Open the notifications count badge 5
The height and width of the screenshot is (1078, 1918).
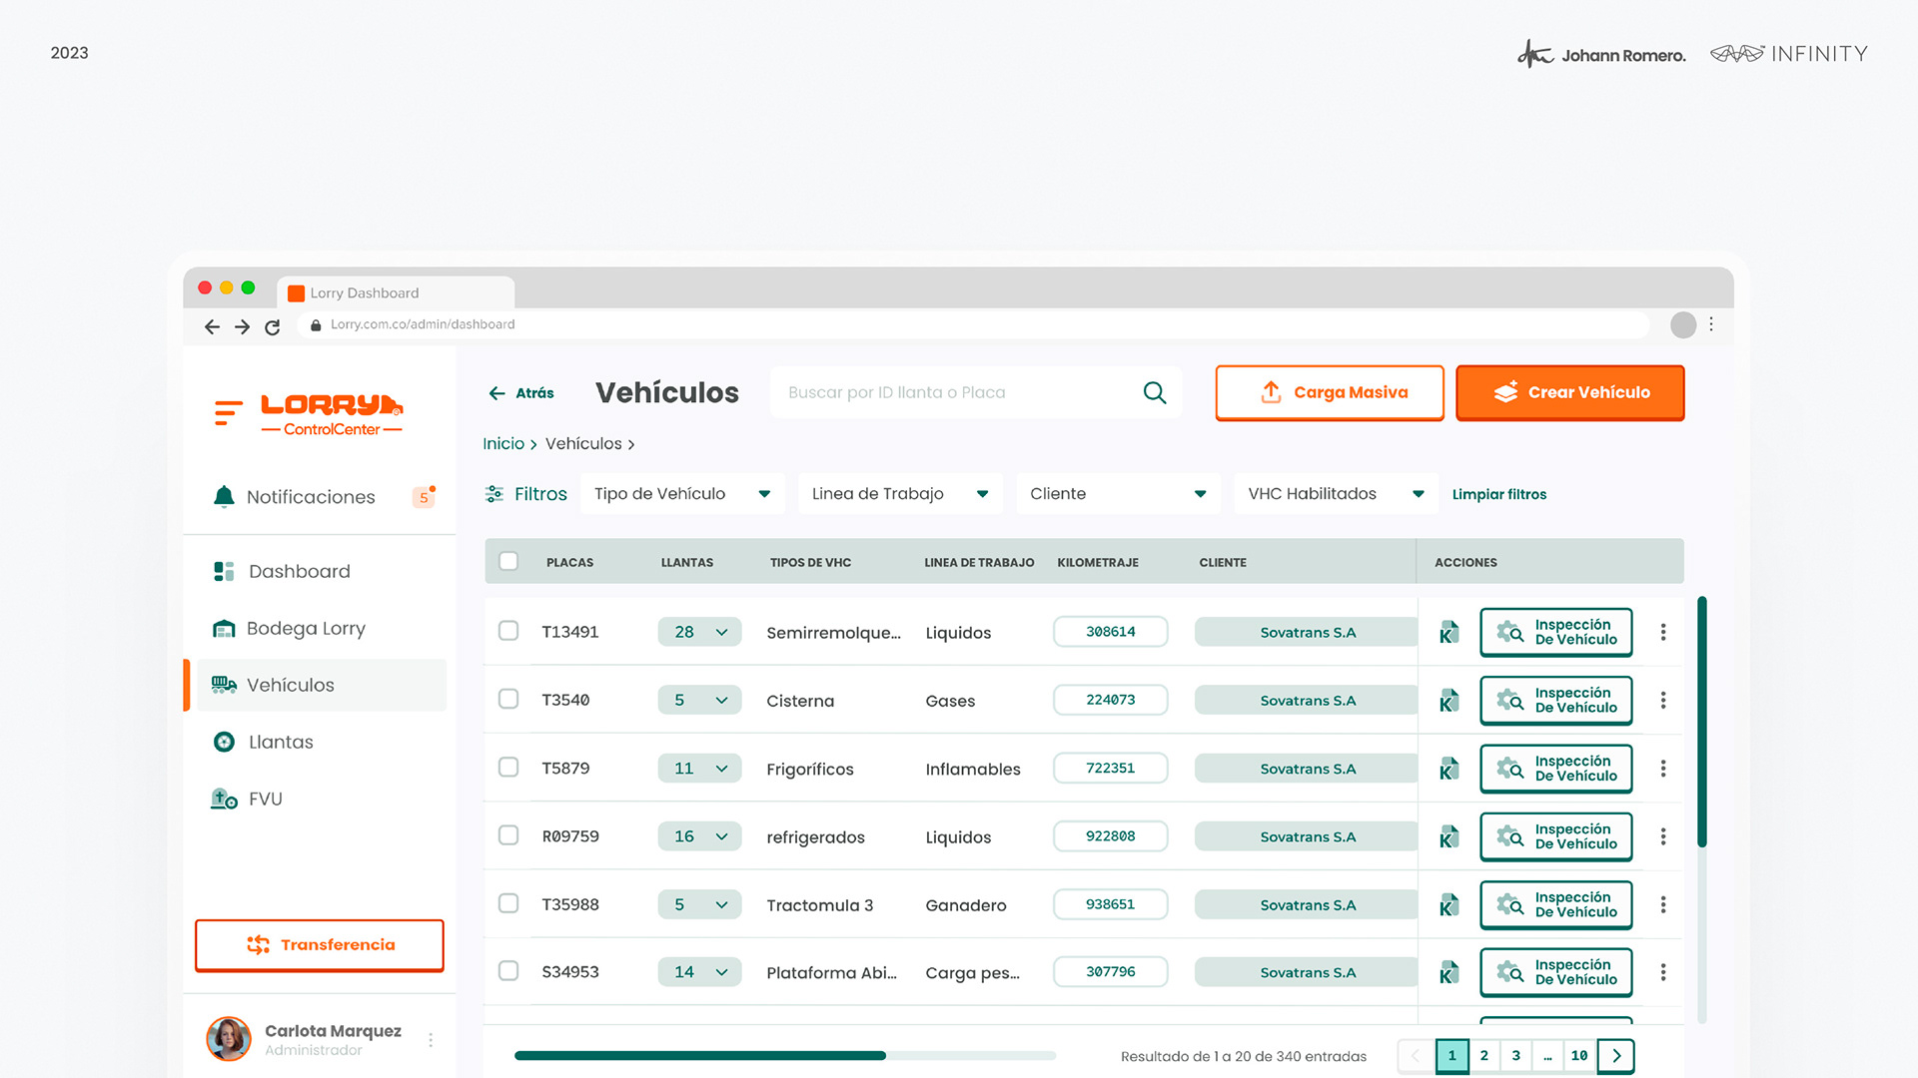(x=425, y=496)
